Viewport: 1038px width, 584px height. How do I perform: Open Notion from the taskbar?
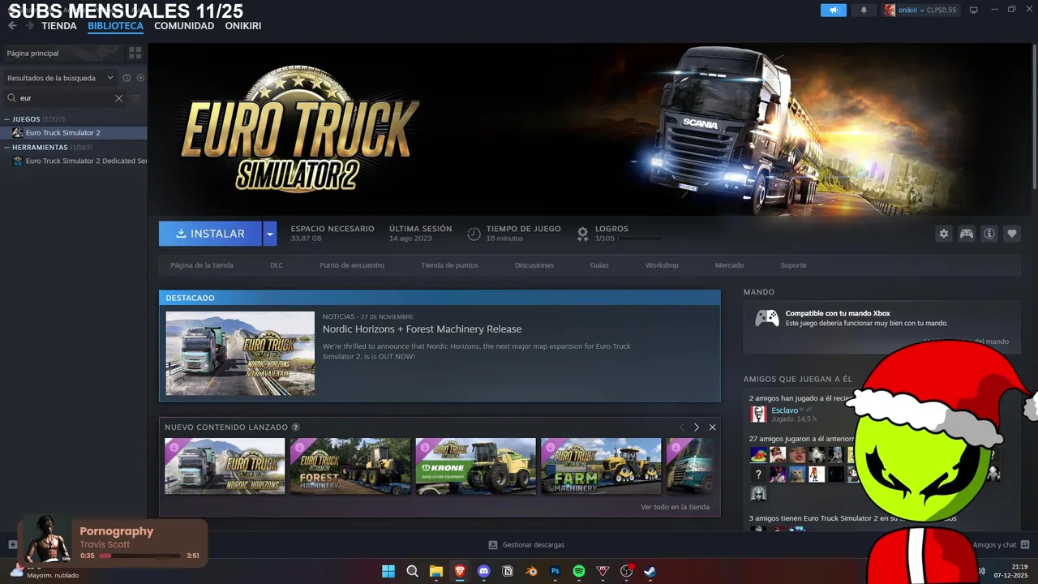(508, 571)
